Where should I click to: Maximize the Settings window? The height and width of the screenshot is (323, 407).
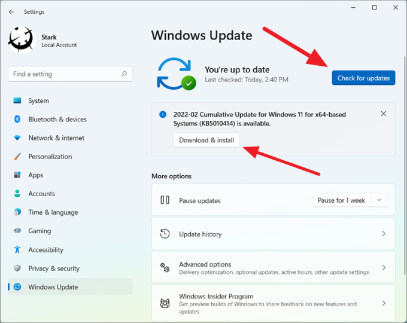pyautogui.click(x=374, y=8)
